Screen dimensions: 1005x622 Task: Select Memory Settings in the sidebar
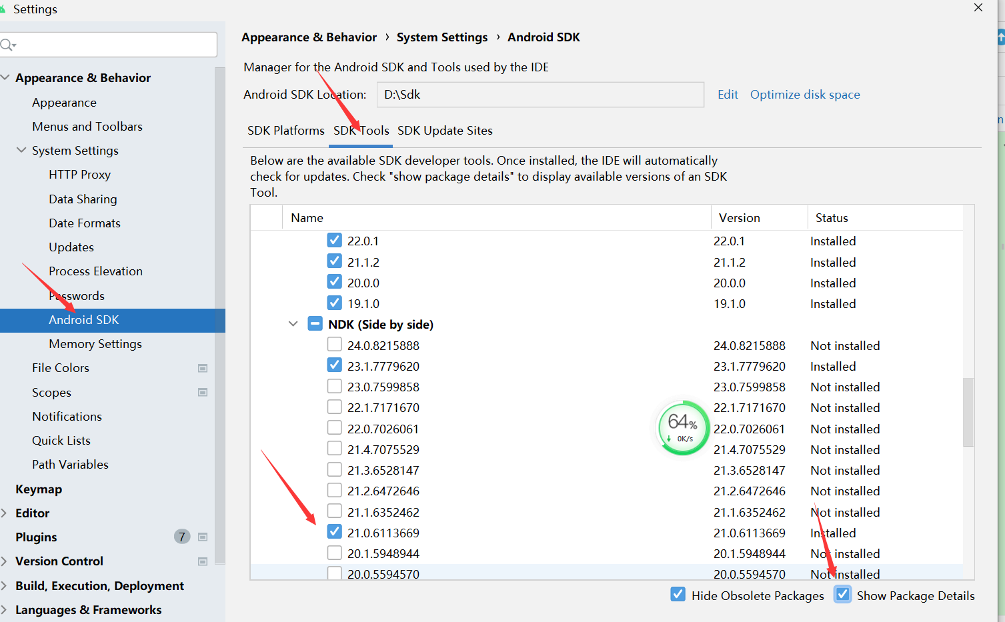95,343
